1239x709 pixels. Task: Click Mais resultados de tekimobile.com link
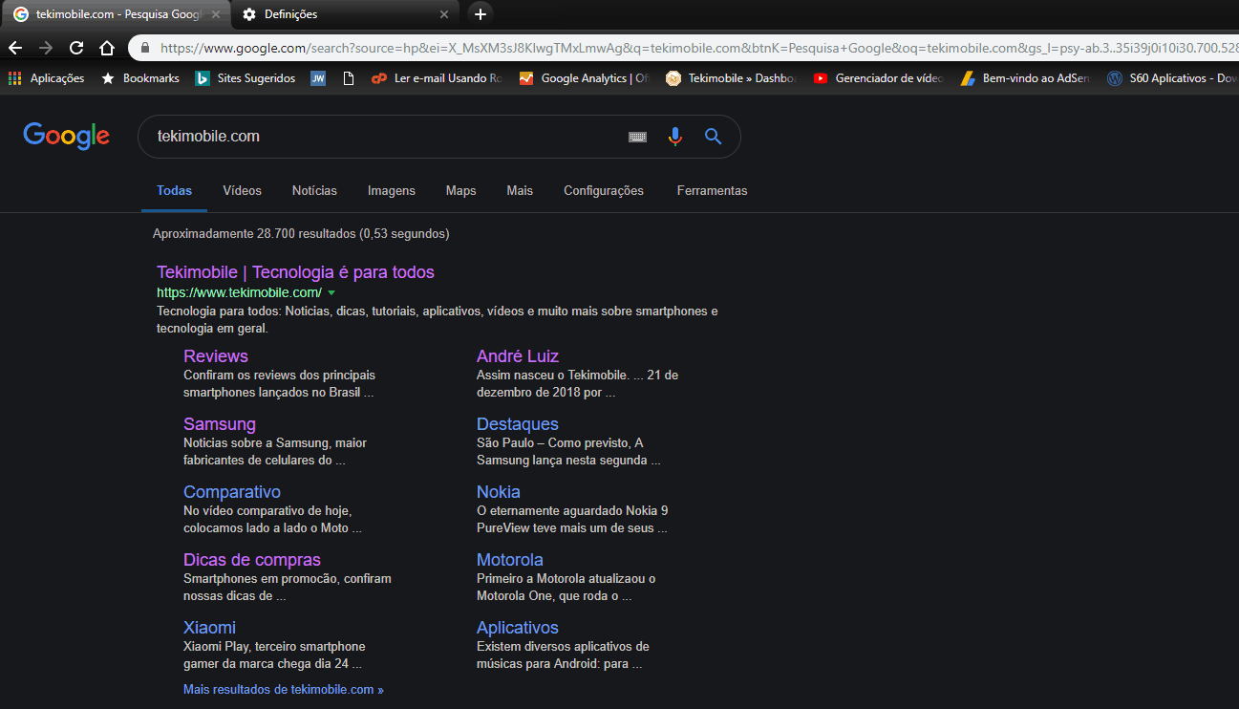[x=284, y=689]
